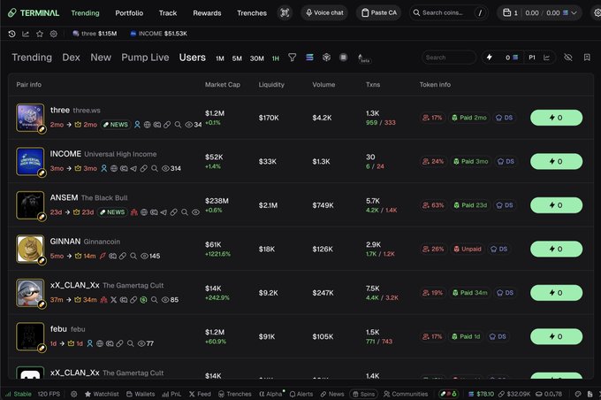This screenshot has width=601, height=400.
Task: Click the user icon in the febu row
Action: 89,343
